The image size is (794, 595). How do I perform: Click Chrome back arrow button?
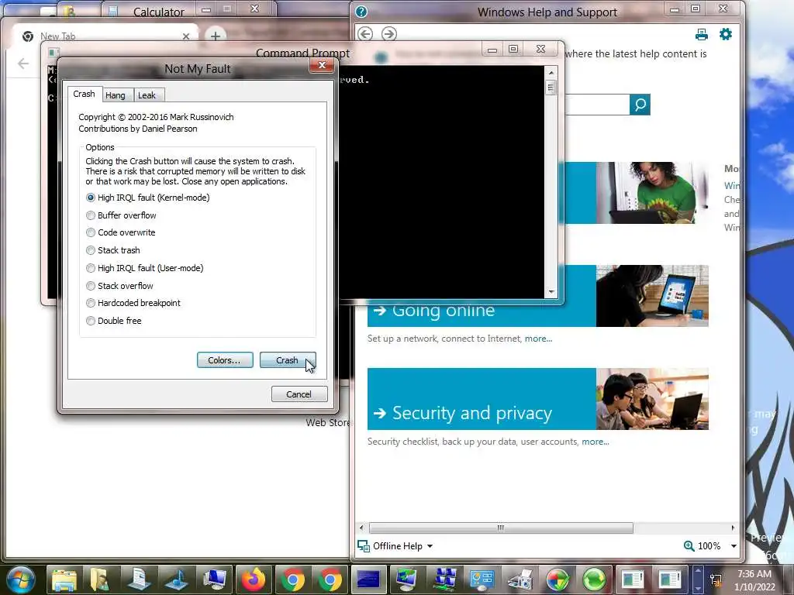(x=23, y=64)
